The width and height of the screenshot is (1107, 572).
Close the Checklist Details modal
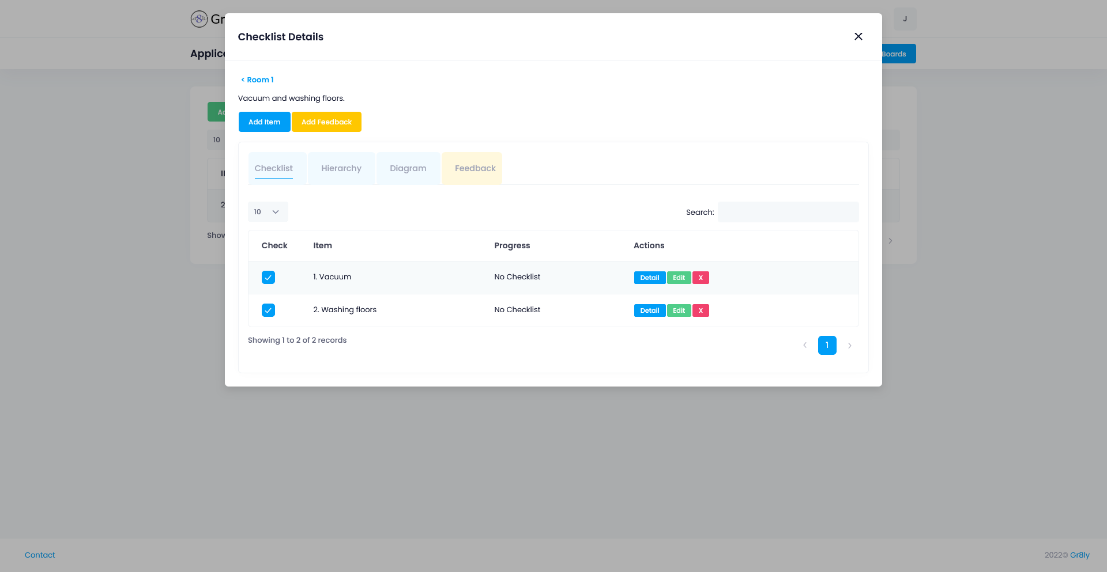859,36
